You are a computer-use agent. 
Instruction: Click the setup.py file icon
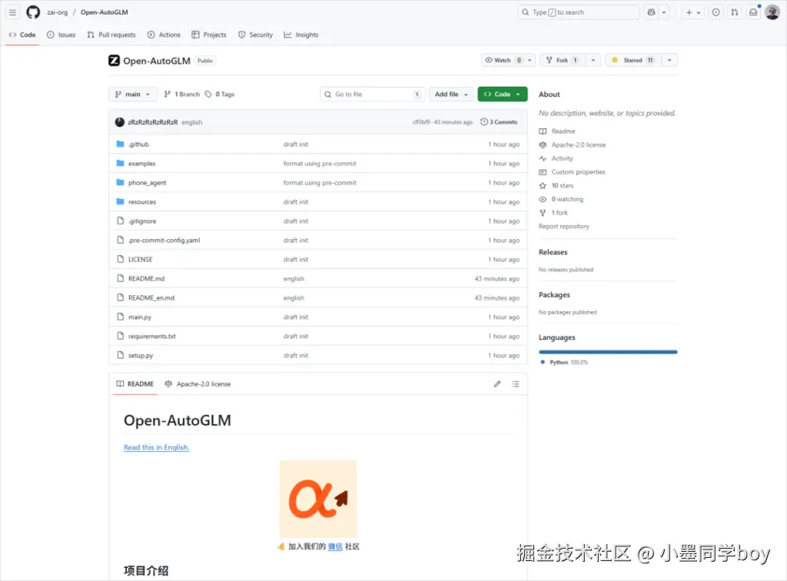click(120, 355)
